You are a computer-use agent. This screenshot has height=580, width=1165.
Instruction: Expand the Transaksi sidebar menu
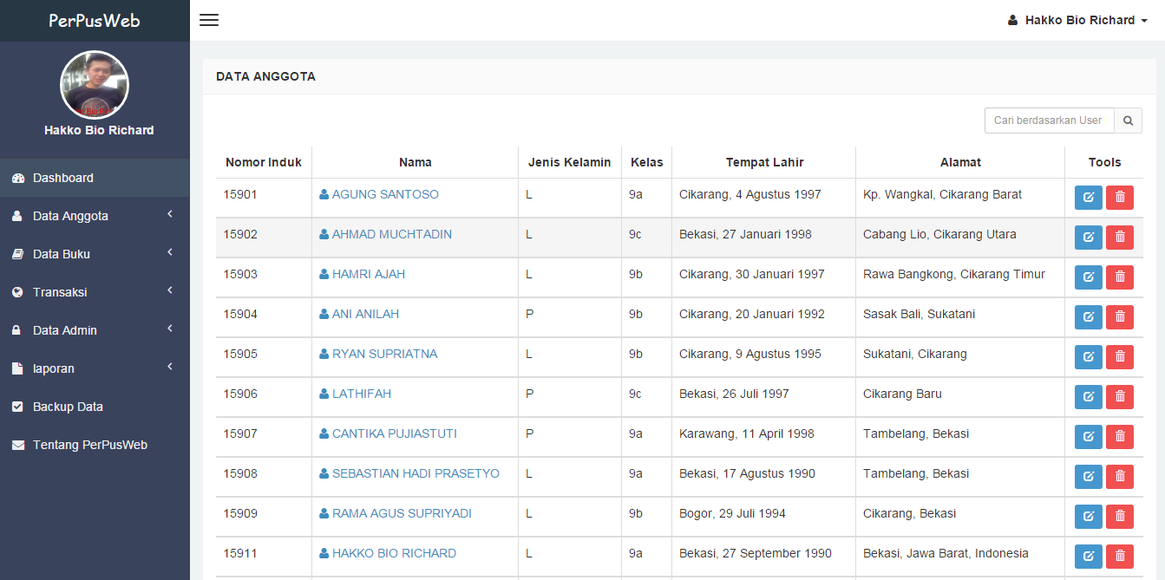pyautogui.click(x=95, y=292)
